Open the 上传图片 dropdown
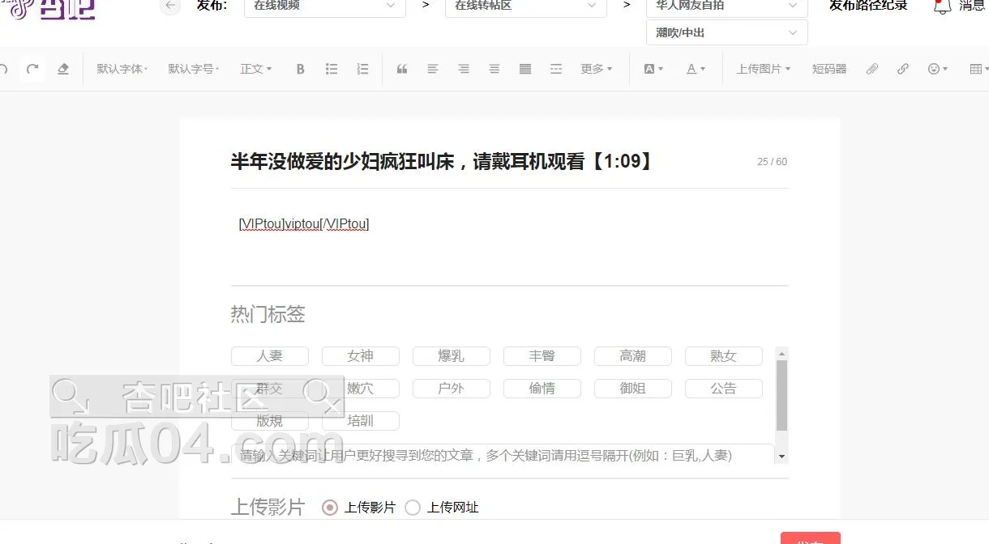The height and width of the screenshot is (544, 989). (763, 70)
